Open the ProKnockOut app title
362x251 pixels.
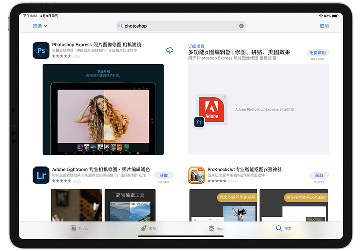[244, 169]
